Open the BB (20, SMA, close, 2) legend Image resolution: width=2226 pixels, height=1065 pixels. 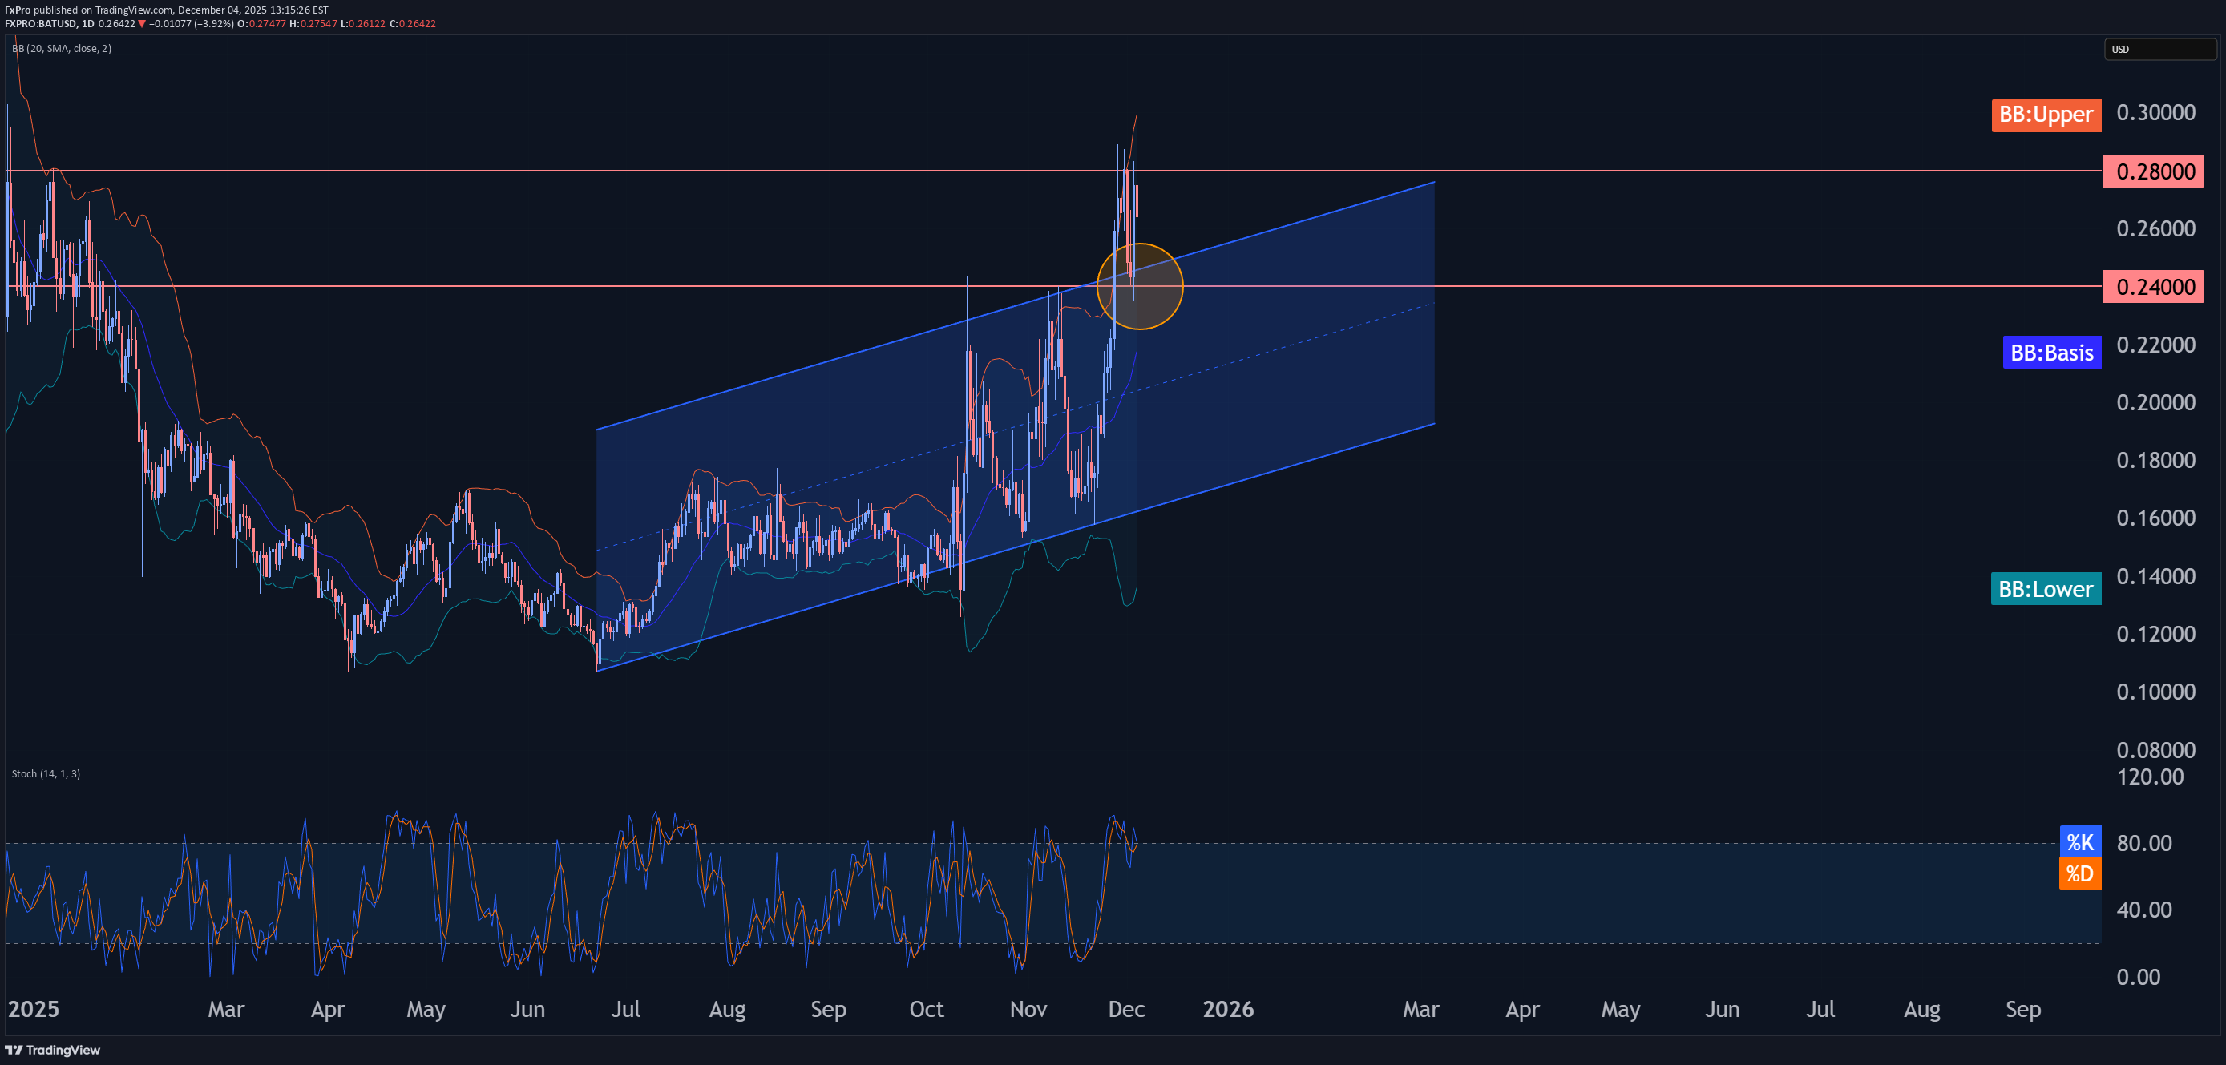click(62, 48)
